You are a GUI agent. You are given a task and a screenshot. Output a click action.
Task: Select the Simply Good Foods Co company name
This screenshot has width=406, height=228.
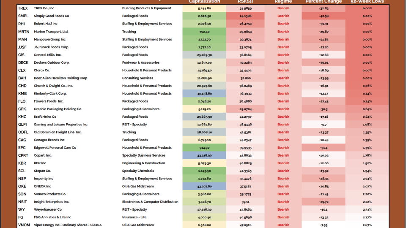[x=51, y=16]
